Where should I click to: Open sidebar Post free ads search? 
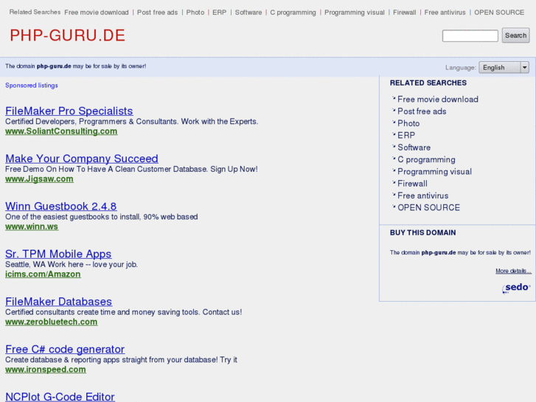pos(422,111)
